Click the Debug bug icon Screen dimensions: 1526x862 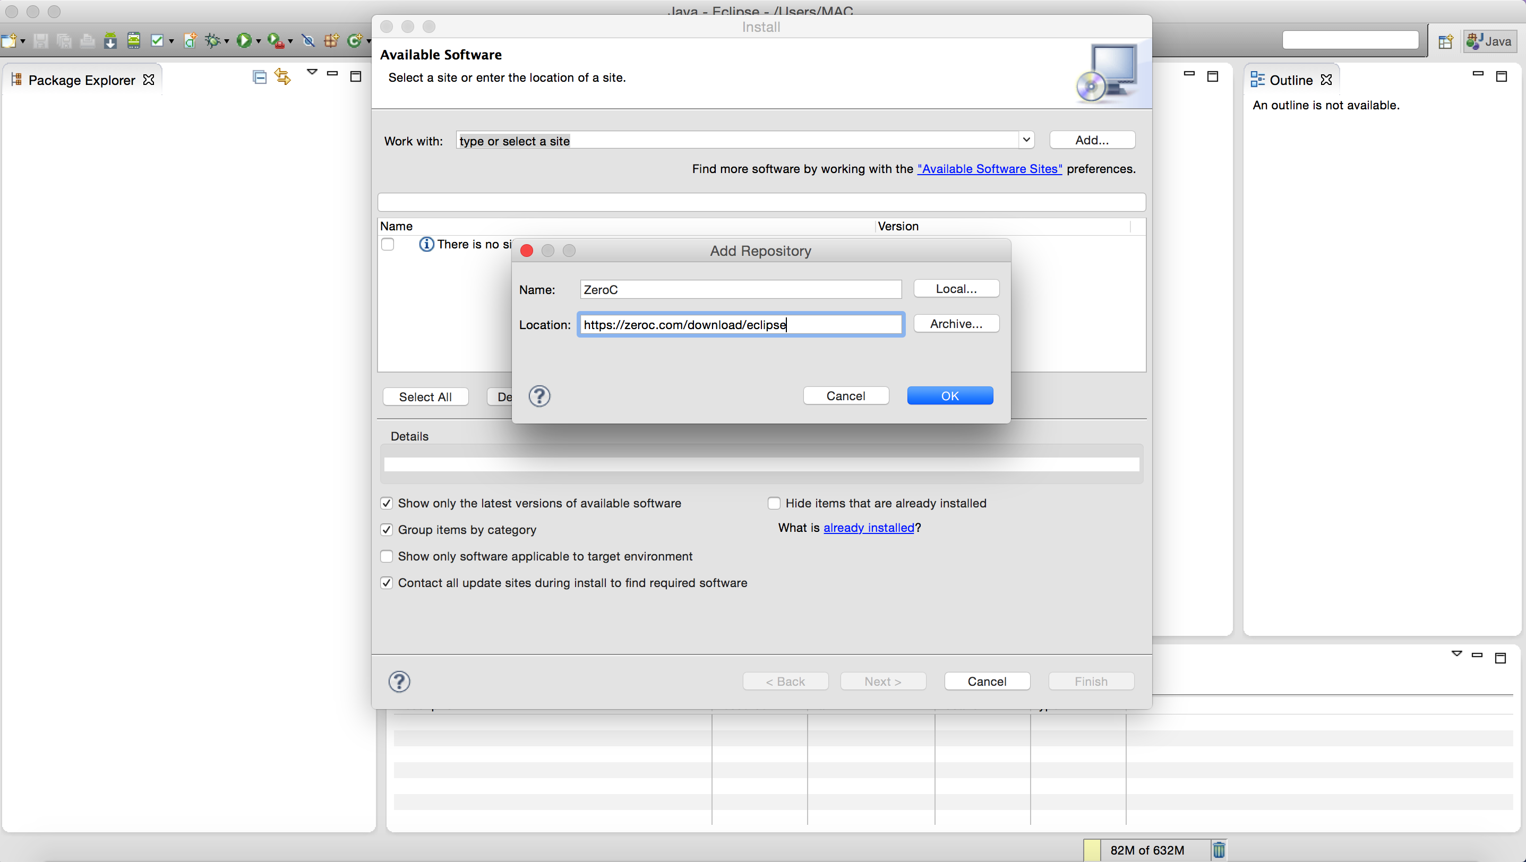click(x=212, y=41)
